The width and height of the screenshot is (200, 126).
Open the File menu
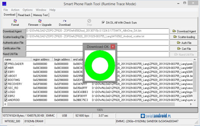(6, 10)
